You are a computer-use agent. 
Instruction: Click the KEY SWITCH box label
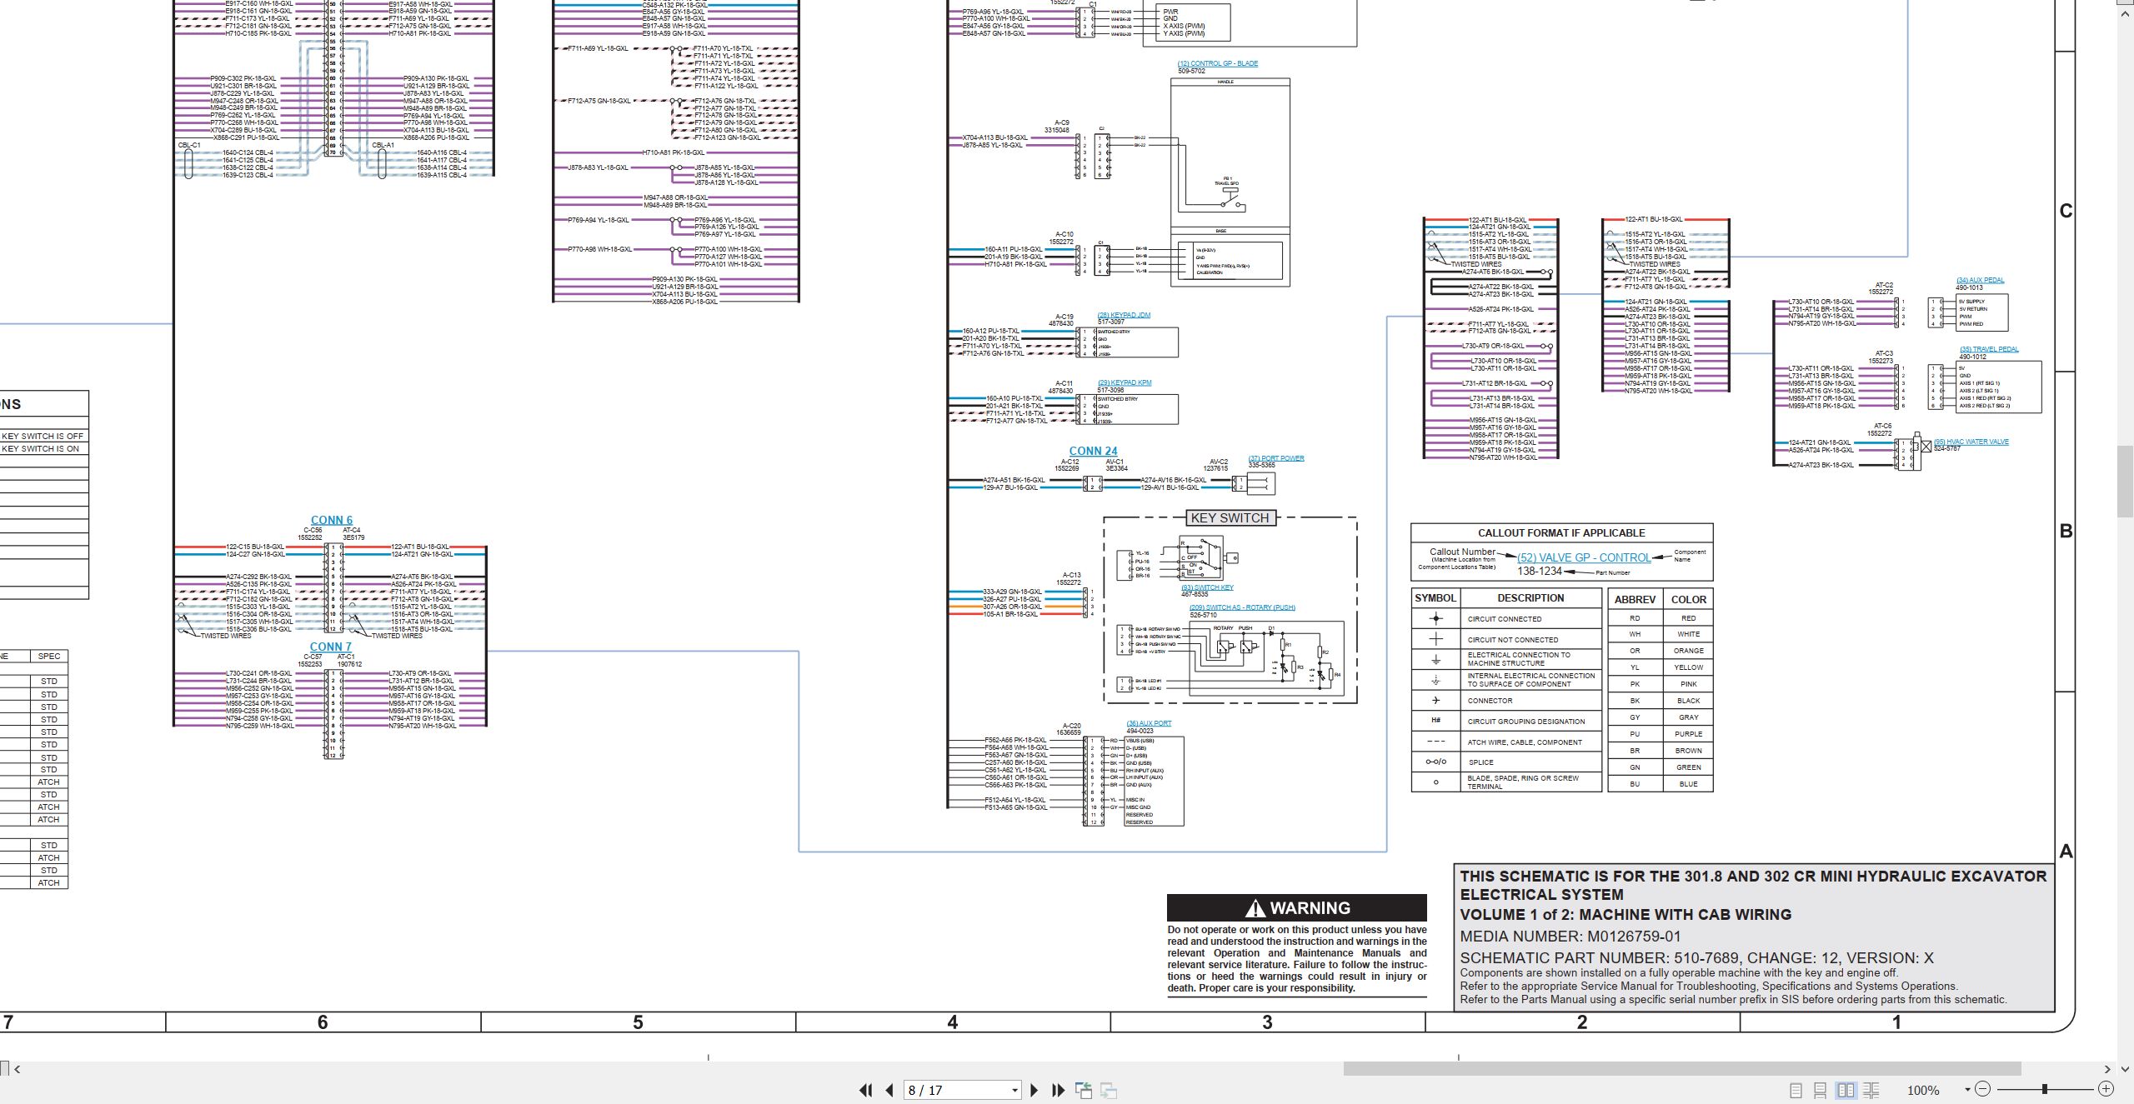[x=1230, y=517]
